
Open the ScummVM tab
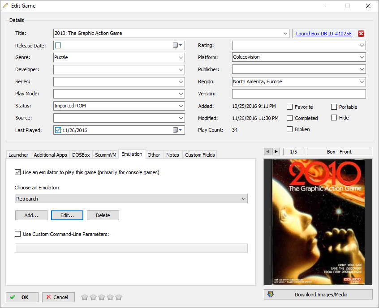point(106,155)
